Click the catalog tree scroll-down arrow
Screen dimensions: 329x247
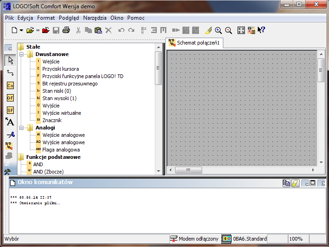159,171
